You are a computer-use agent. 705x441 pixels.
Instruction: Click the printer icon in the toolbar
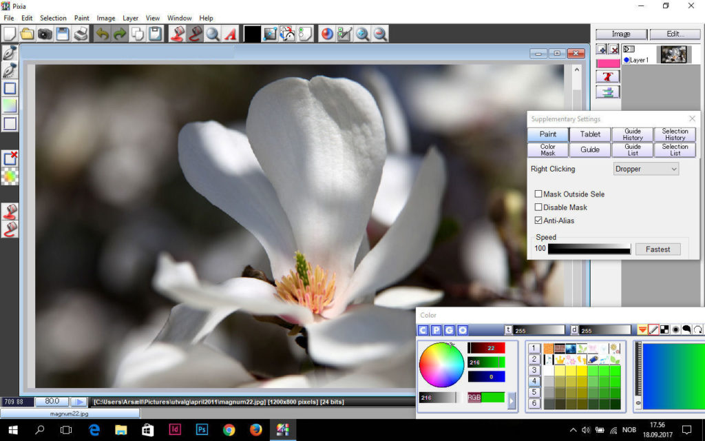pos(81,34)
